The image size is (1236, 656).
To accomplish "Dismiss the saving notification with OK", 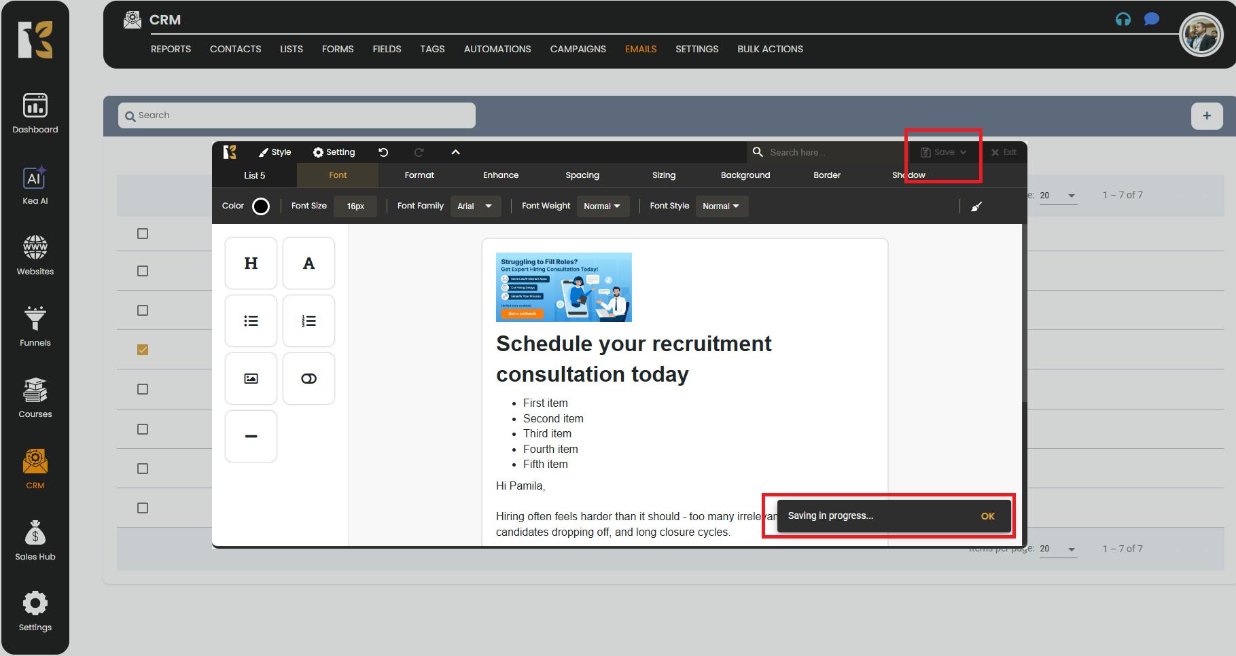I will [x=987, y=516].
